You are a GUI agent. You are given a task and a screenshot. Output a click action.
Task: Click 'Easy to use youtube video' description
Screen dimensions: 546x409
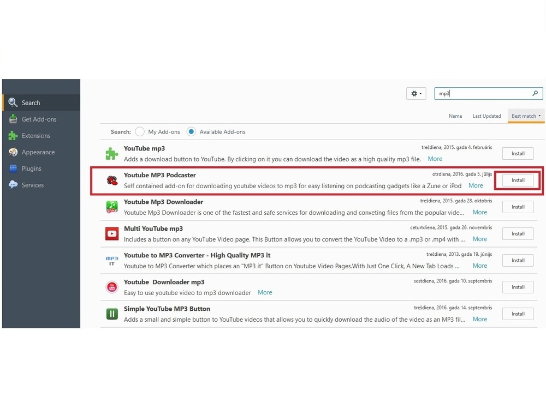[187, 293]
